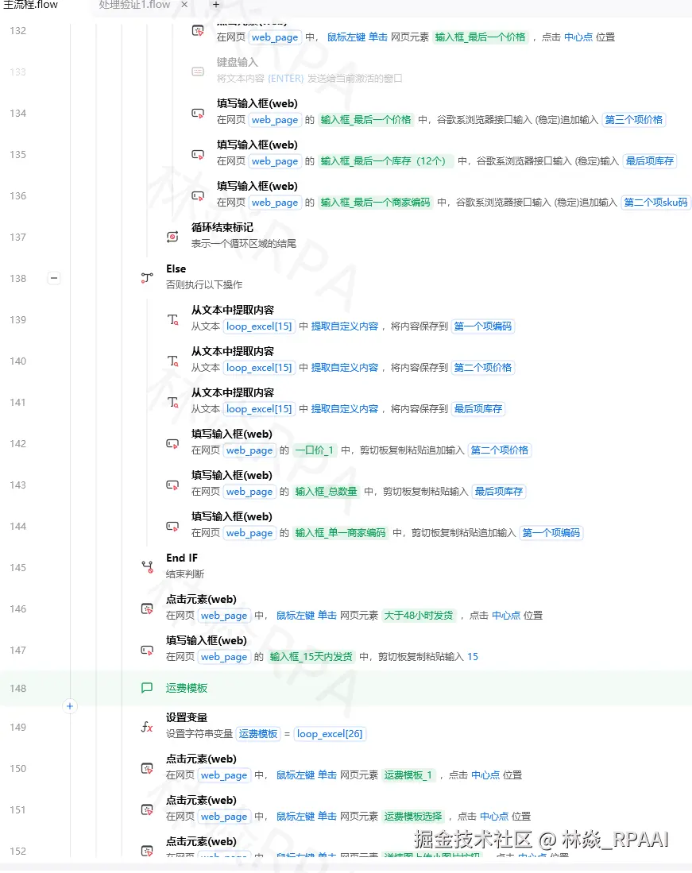
Task: Select the Else branch icon
Action: [147, 278]
